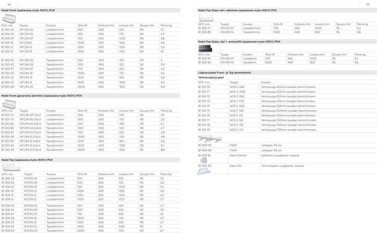Select heading 'Nobö Front galvanoitu lämmitin'
The image size is (377, 233).
tap(23, 96)
